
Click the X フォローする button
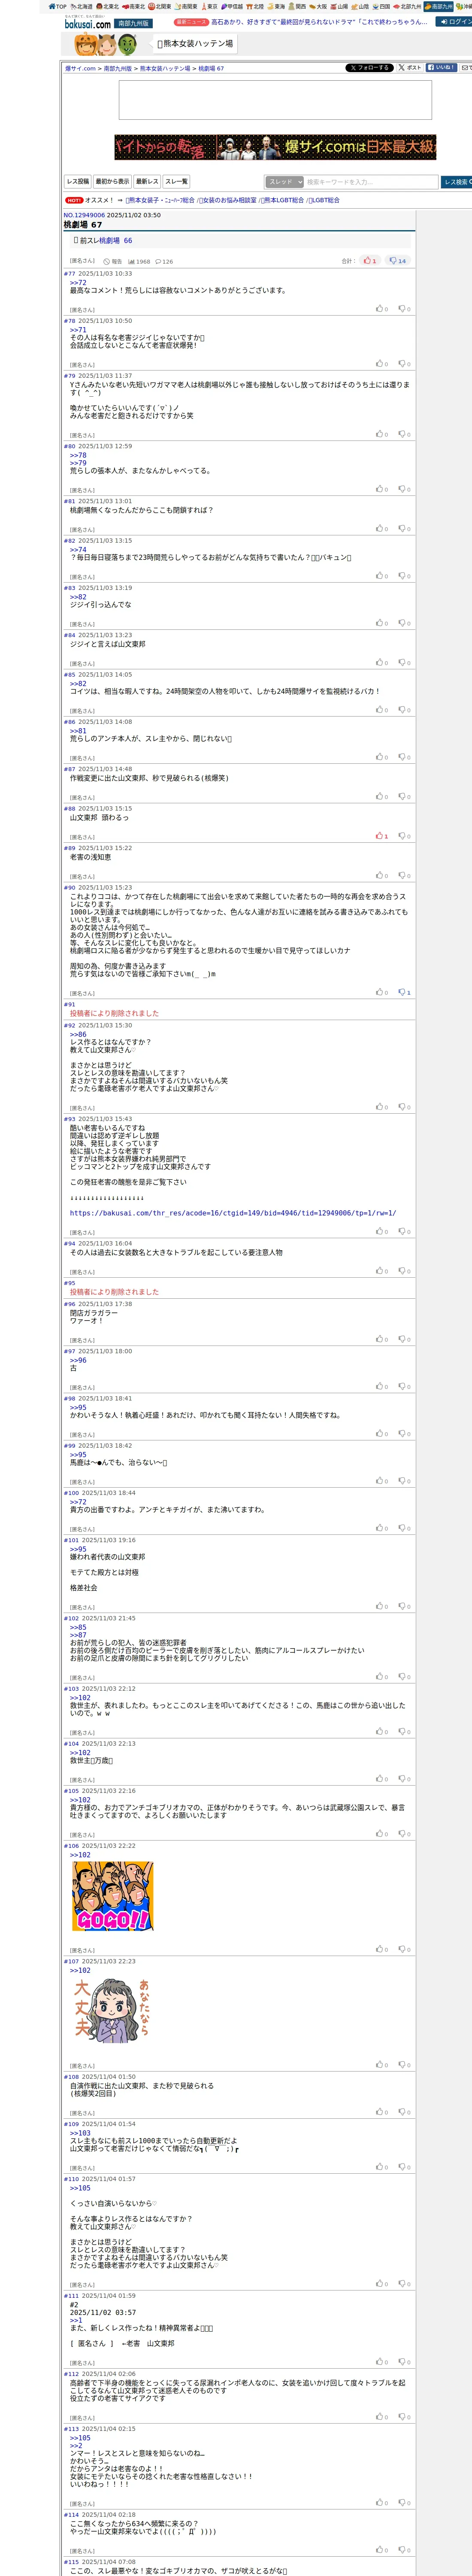(369, 68)
